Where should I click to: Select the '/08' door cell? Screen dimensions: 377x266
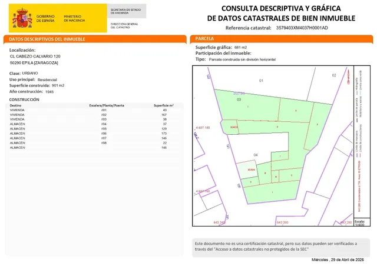[x=104, y=143]
